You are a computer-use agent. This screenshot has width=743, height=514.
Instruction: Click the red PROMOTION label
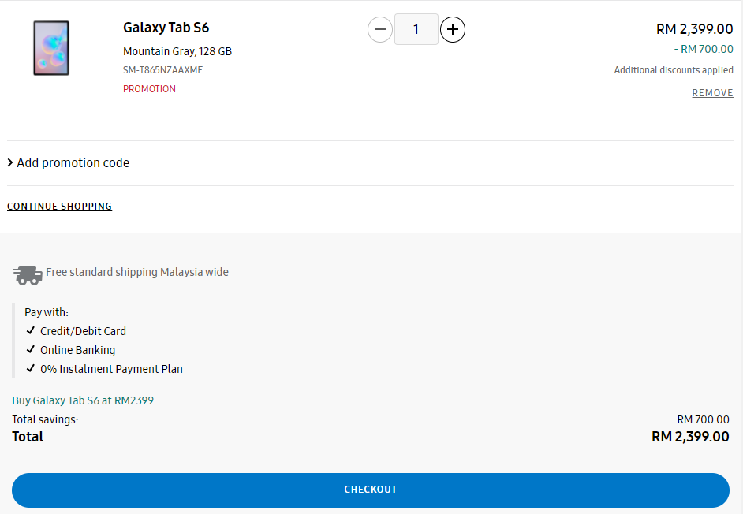point(149,89)
